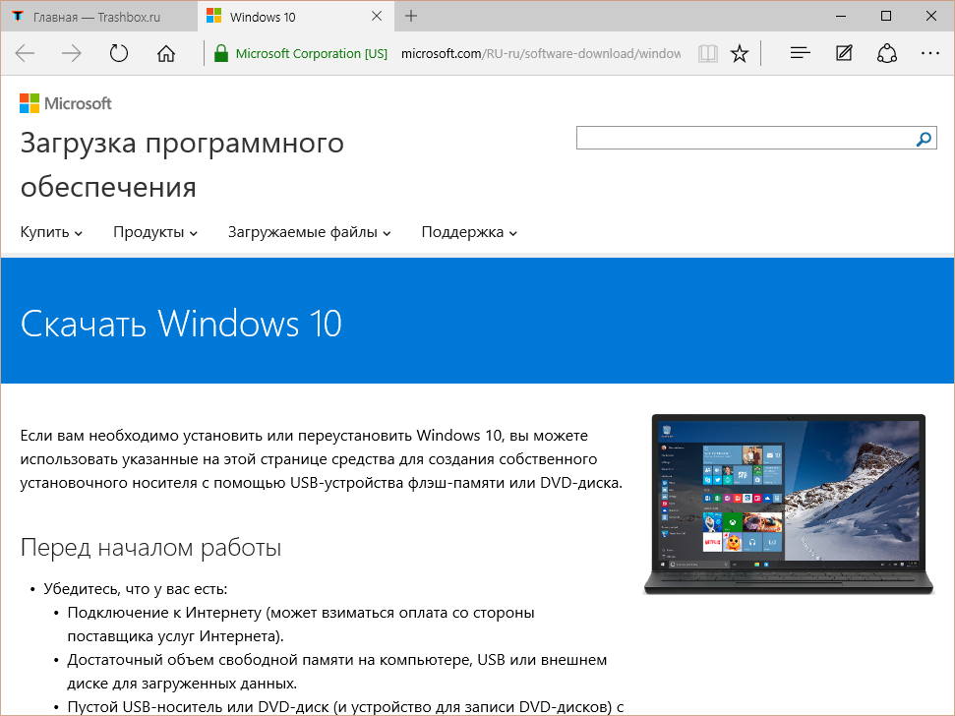This screenshot has width=955, height=716.
Task: Enable Reading view book icon
Action: (x=707, y=54)
